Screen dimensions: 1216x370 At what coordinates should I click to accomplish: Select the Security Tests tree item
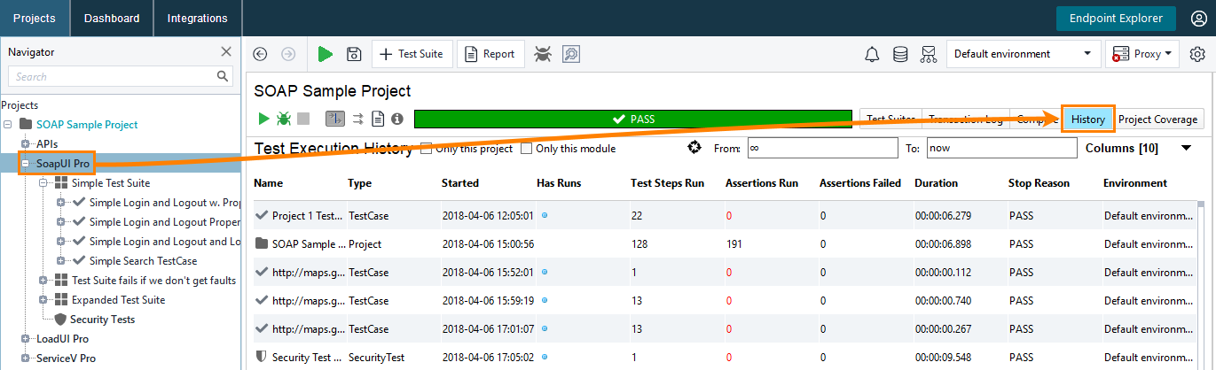103,320
